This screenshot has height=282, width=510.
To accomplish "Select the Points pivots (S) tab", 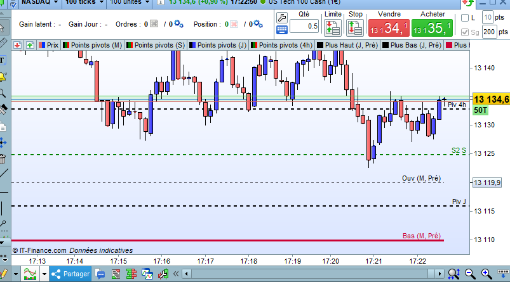I will coord(156,45).
